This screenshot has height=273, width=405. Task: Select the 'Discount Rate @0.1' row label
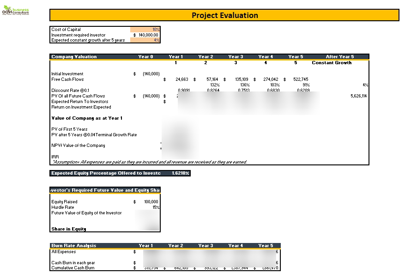point(70,91)
